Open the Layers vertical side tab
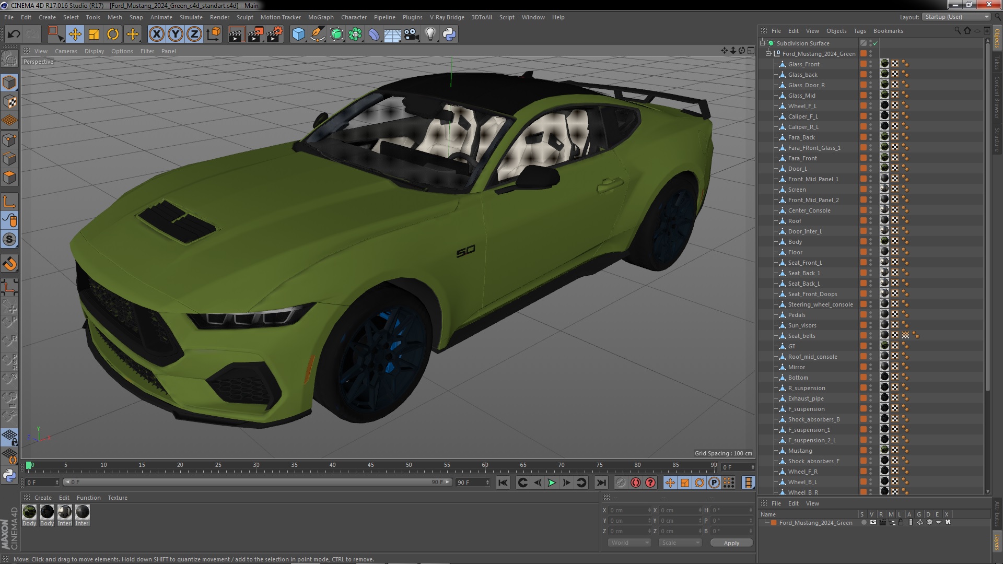The image size is (1003, 564). coord(997,542)
